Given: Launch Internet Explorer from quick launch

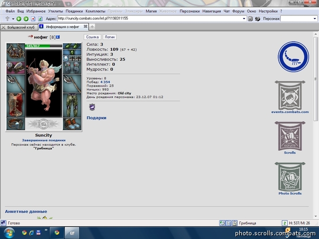Looking at the screenshot, I should click(31, 233).
